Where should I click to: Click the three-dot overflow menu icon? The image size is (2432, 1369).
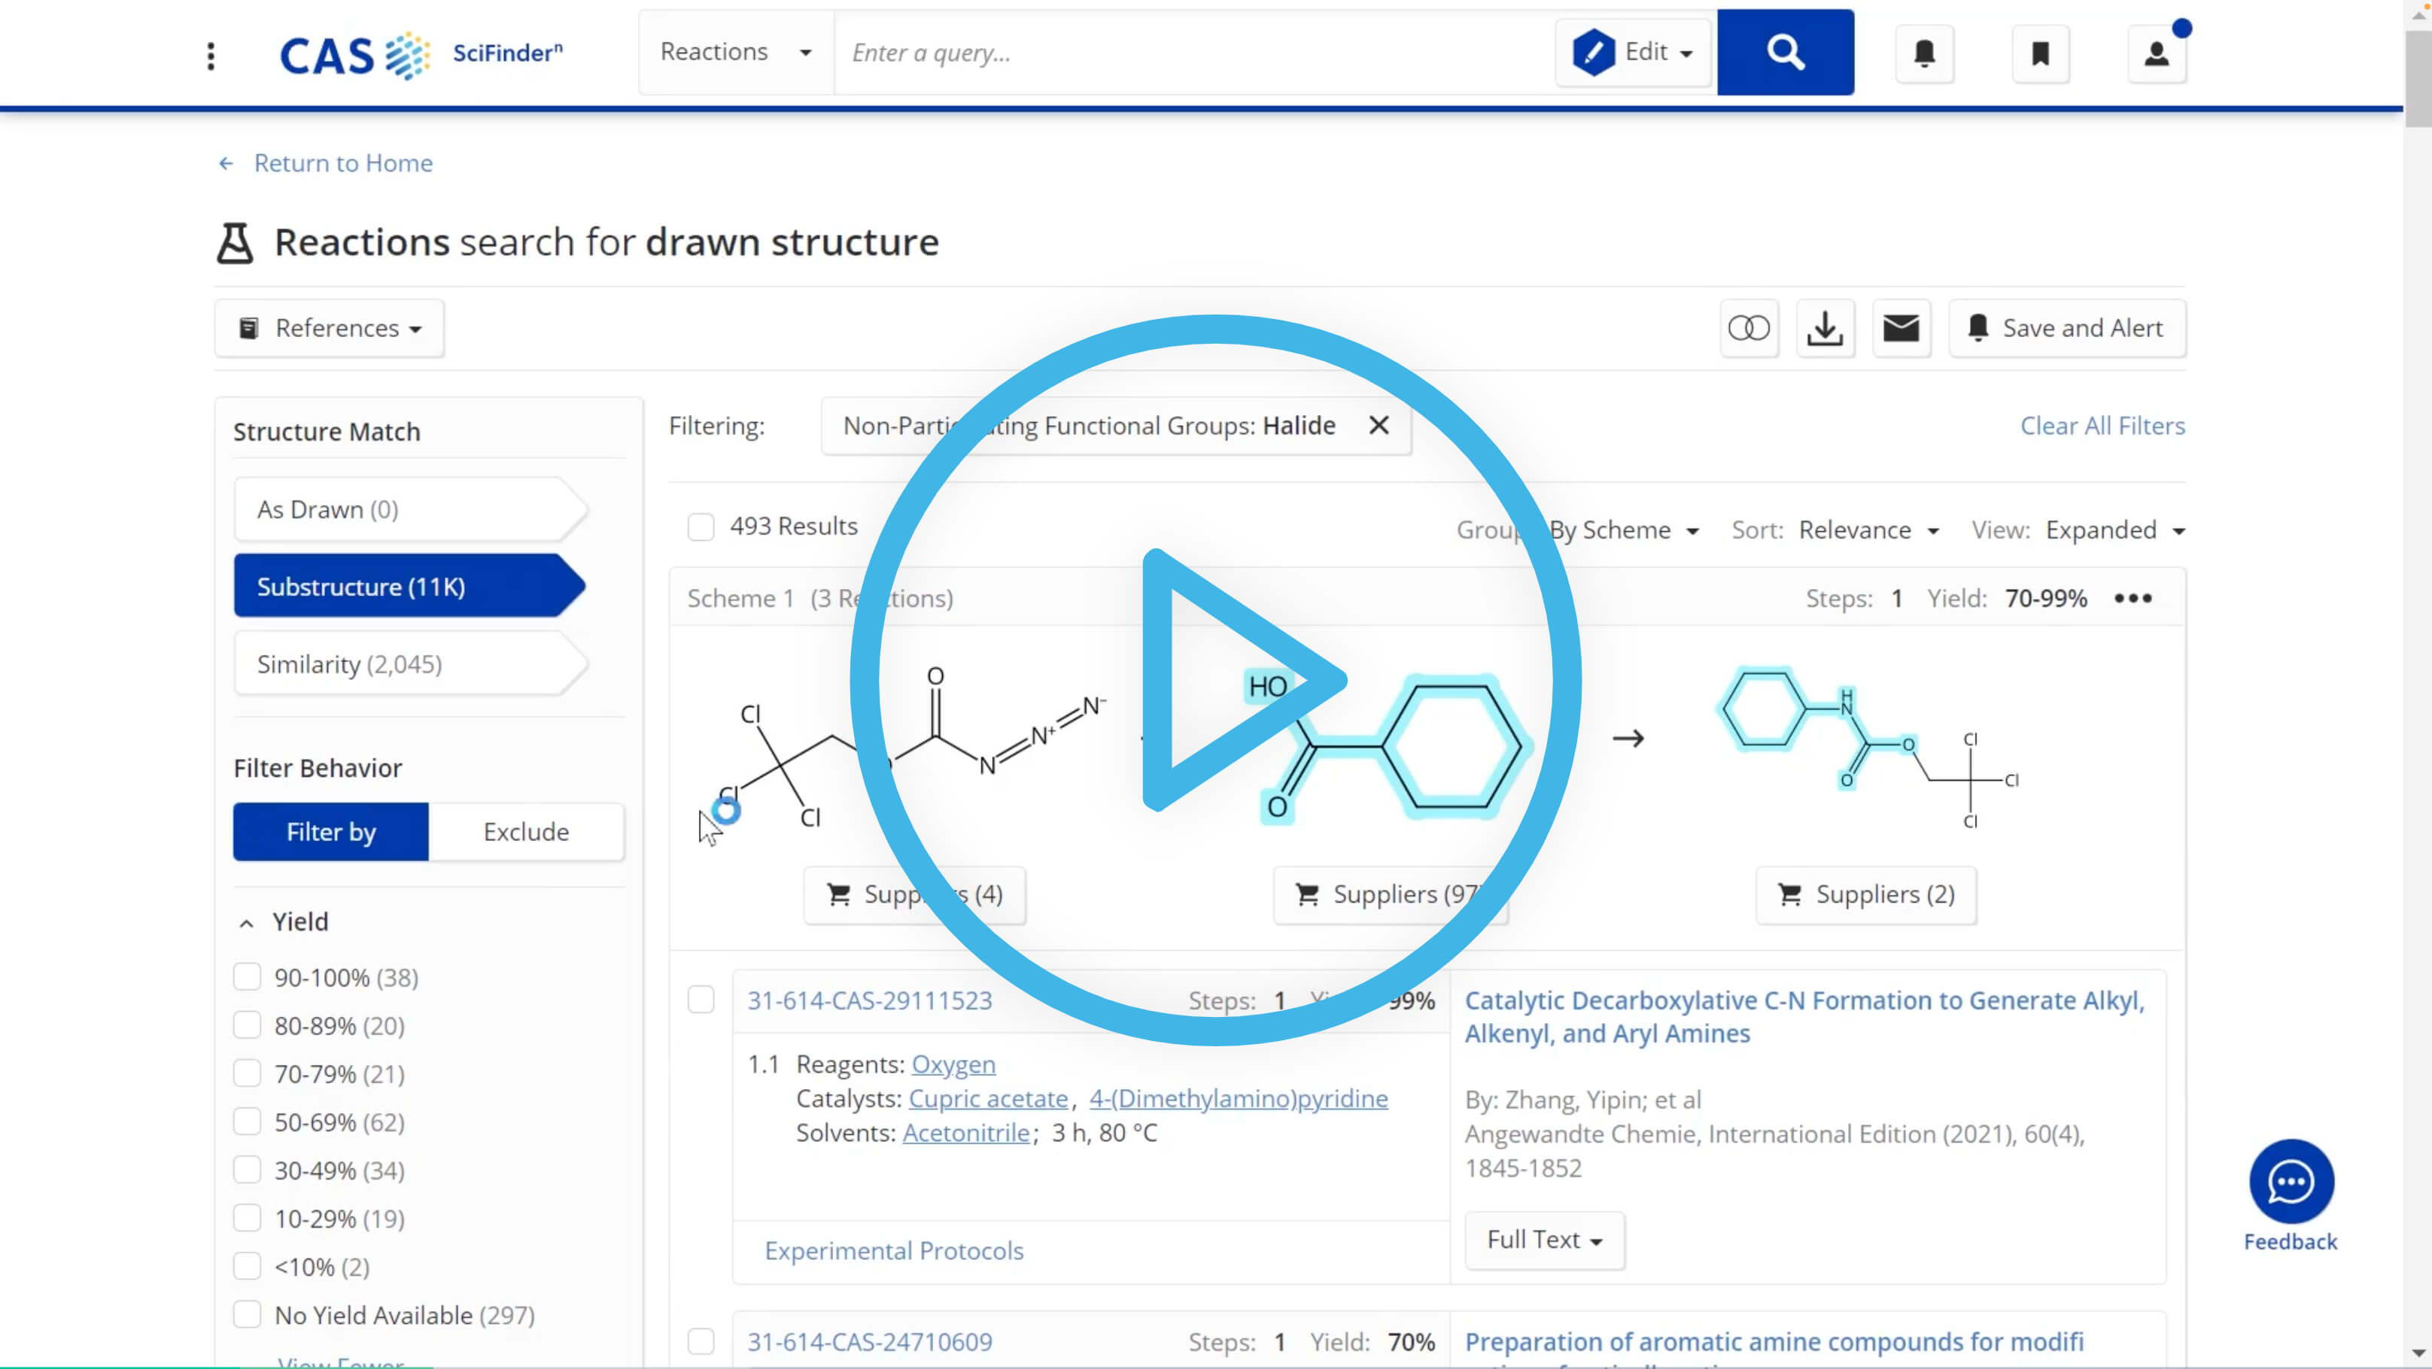[x=2133, y=598]
